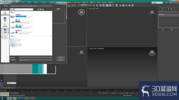Toggle Show End Result in modifier panel
The image size is (179, 100).
[x=163, y=29]
